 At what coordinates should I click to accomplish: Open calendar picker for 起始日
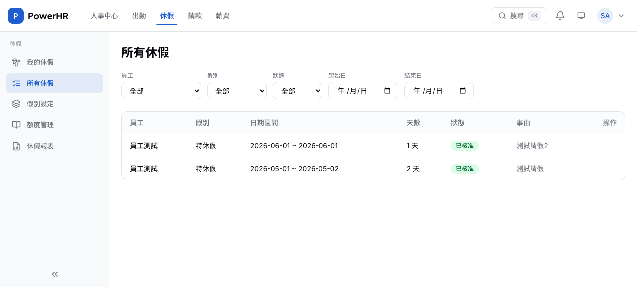coord(387,91)
